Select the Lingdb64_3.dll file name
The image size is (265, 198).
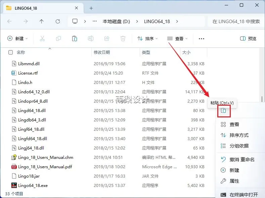tap(32, 120)
